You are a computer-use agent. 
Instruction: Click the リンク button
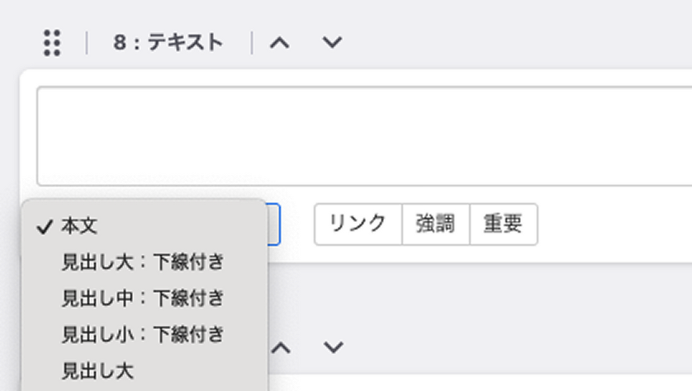click(358, 224)
